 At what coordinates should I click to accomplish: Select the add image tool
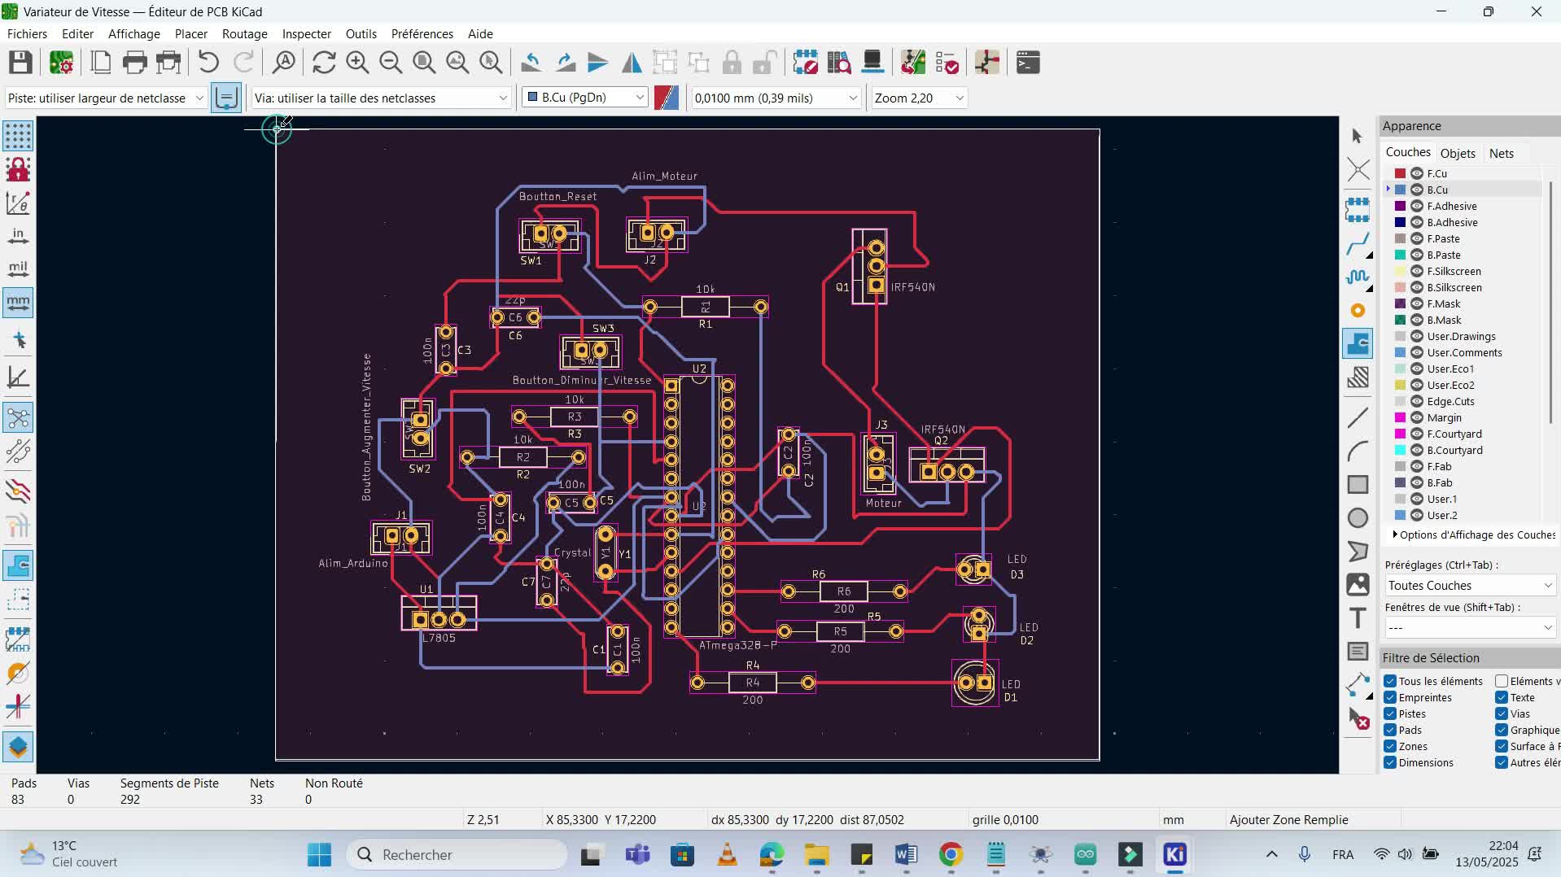coord(1358,585)
